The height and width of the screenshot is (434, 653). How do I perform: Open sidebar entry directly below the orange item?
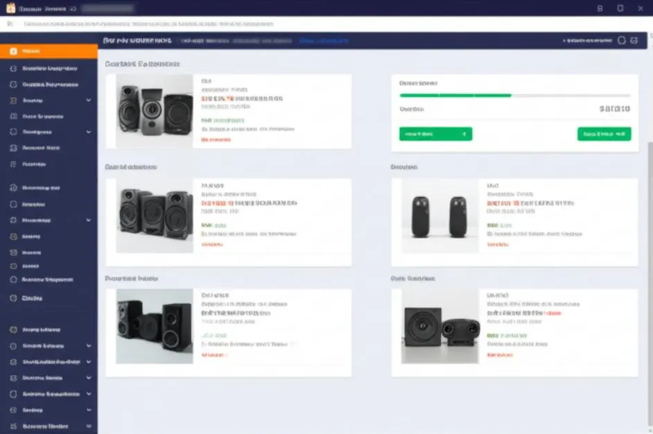pyautogui.click(x=49, y=69)
